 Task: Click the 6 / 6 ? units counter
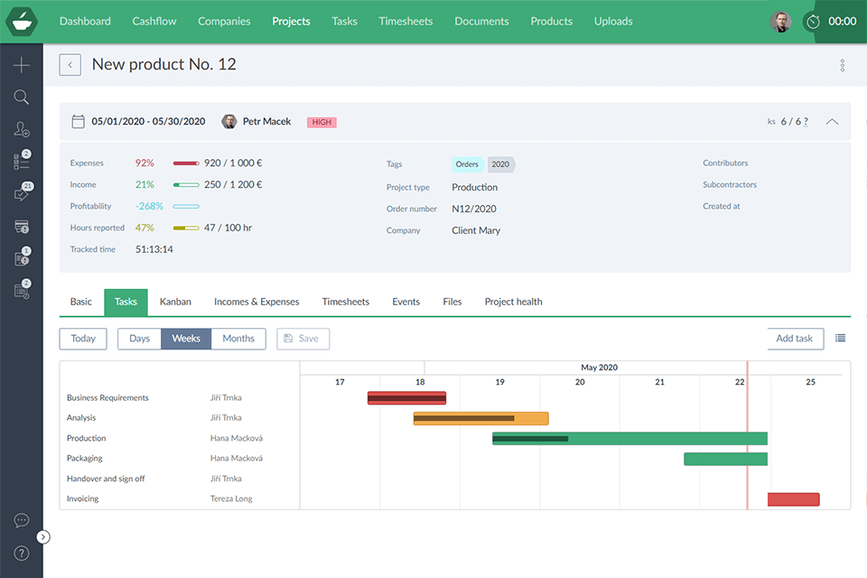click(794, 121)
